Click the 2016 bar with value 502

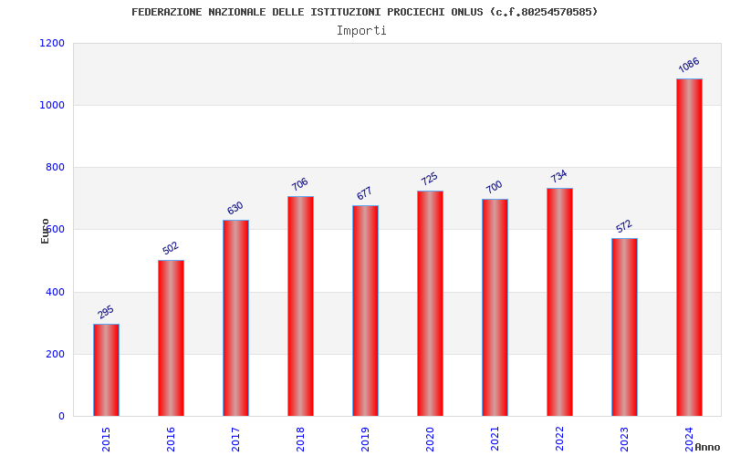(x=171, y=337)
